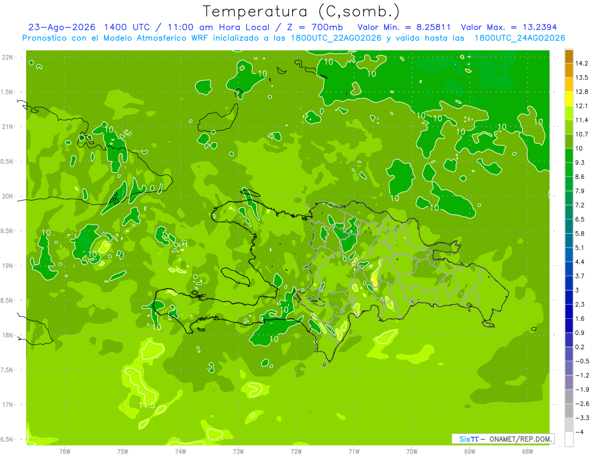Click the "76W" longitude axis label
592x458 pixels.
coord(65,451)
